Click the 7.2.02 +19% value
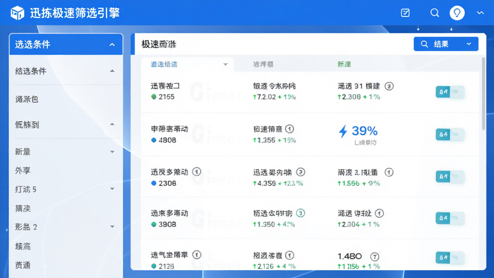 click(x=274, y=97)
